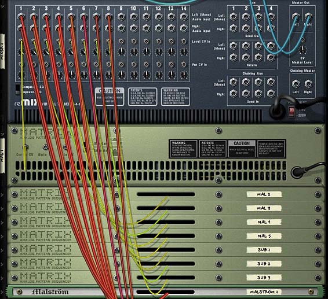Click channel 10 left audio input jack
Image resolution: width=328 pixels, height=299 pixels.
tap(134, 17)
